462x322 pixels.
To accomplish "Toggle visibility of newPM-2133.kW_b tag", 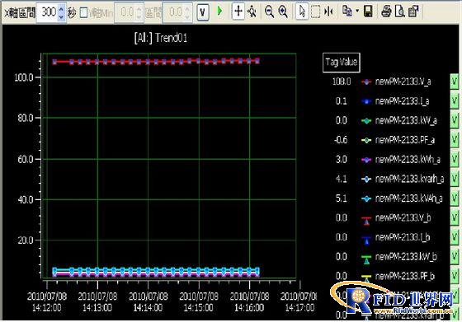I will point(454,256).
